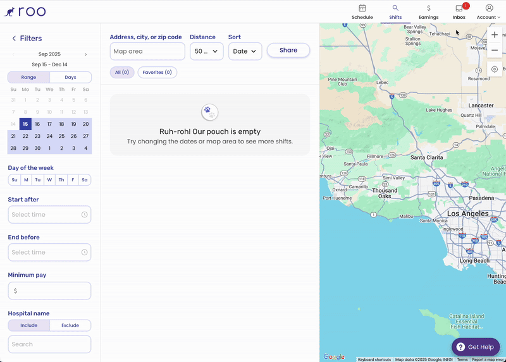
Task: Click Lancaster label on map
Action: click(481, 106)
